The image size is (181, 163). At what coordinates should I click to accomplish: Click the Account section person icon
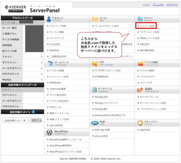click(49, 19)
